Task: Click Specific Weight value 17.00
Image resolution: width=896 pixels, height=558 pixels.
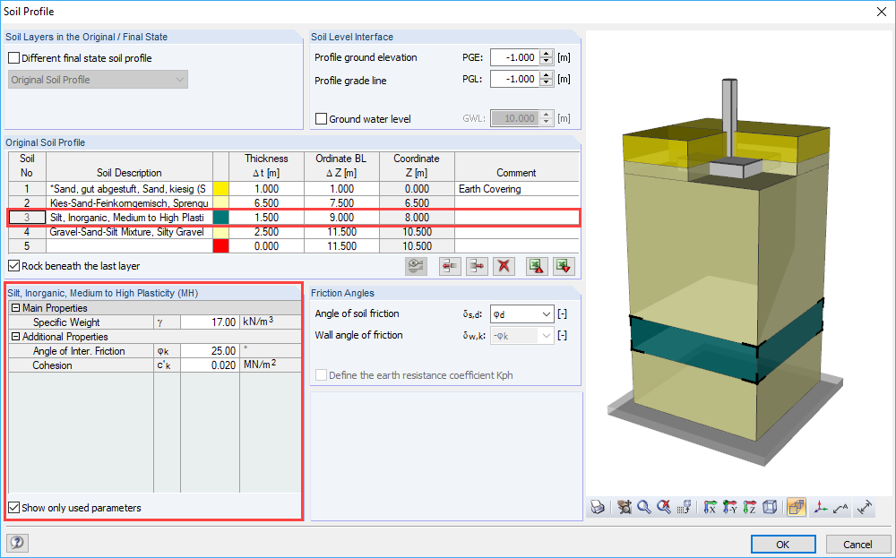Action: (210, 322)
